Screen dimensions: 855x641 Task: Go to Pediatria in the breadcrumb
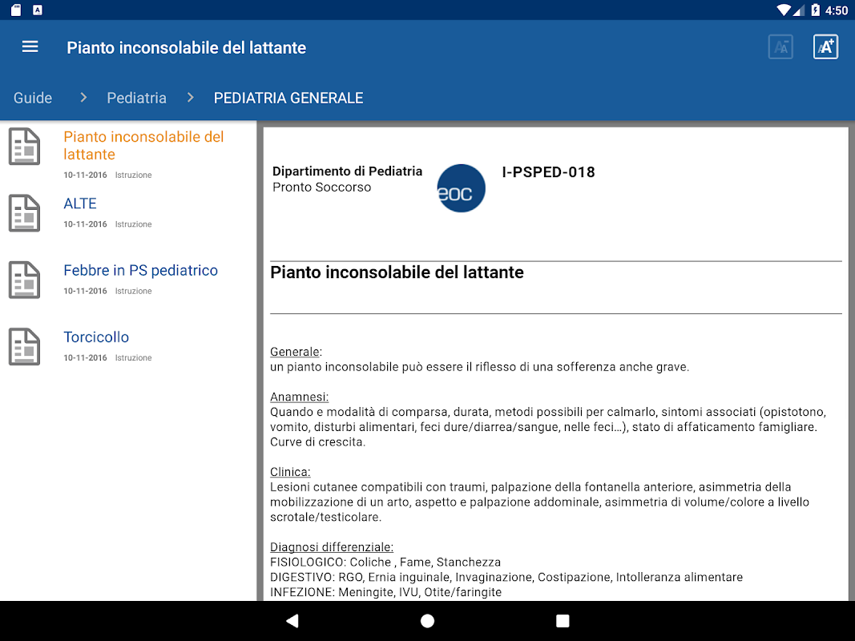(x=136, y=98)
